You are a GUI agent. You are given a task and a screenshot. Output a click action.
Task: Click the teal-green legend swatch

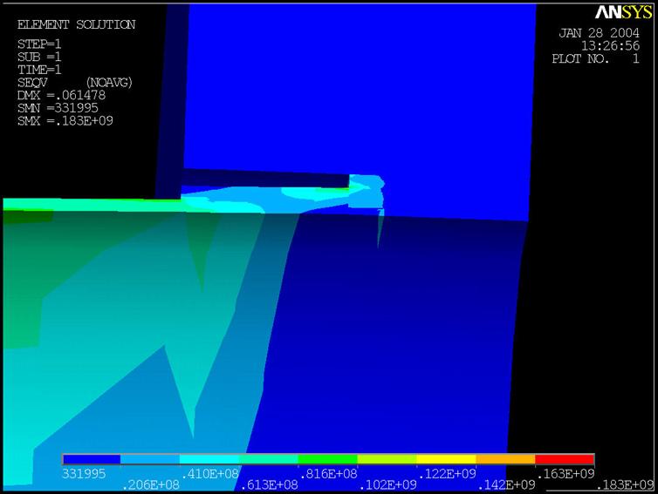click(x=269, y=459)
